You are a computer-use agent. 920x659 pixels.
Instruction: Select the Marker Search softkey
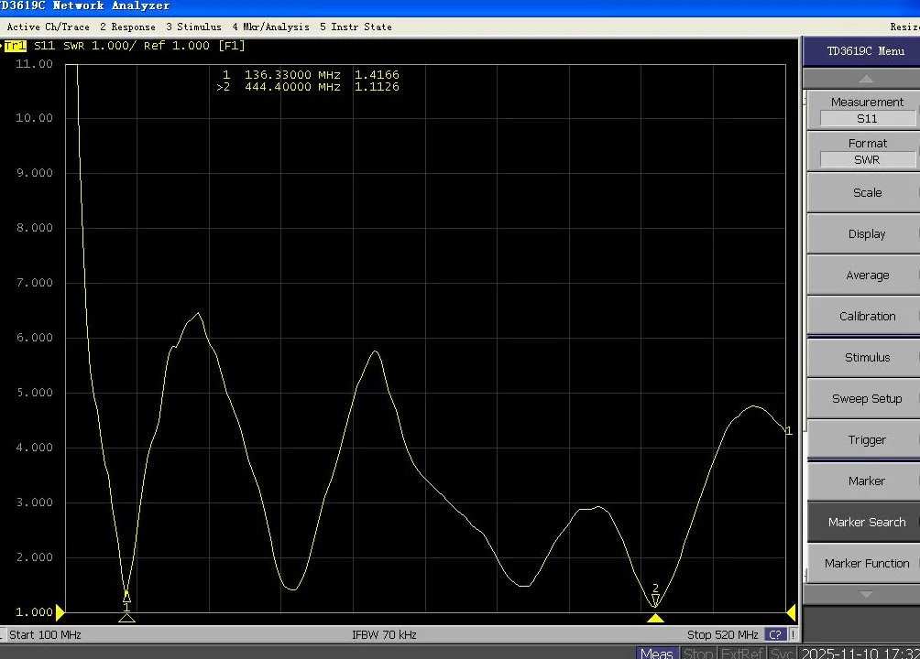864,522
